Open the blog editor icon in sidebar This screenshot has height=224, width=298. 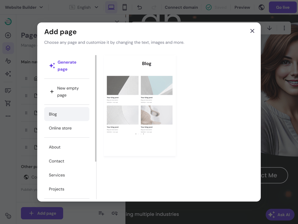(8, 91)
